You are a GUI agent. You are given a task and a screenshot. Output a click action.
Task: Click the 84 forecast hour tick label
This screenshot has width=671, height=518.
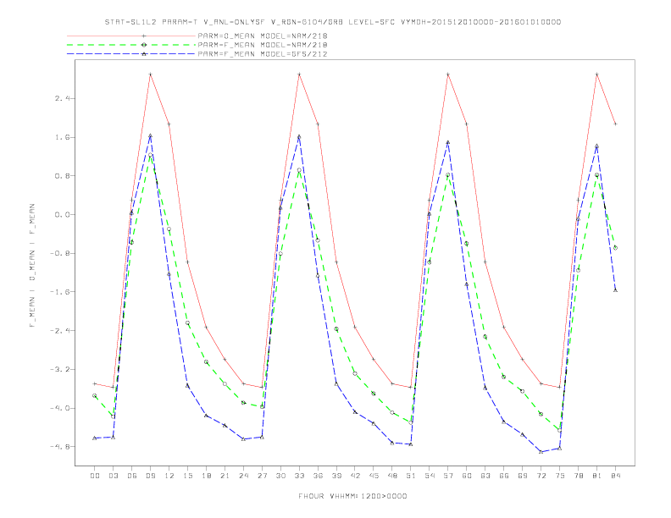(x=615, y=476)
